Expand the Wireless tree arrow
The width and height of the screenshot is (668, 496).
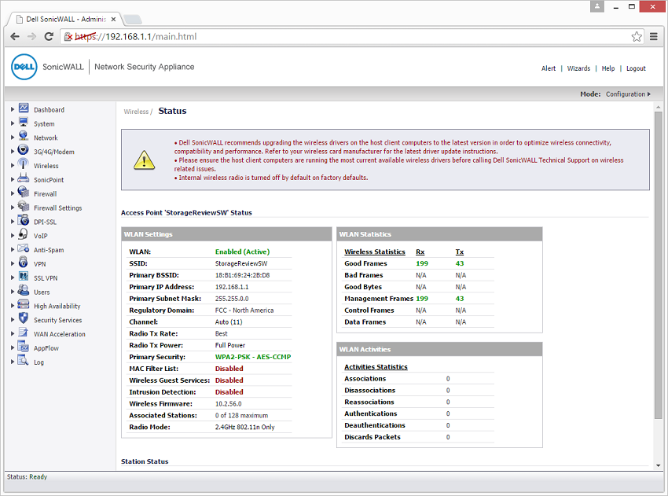tap(13, 166)
